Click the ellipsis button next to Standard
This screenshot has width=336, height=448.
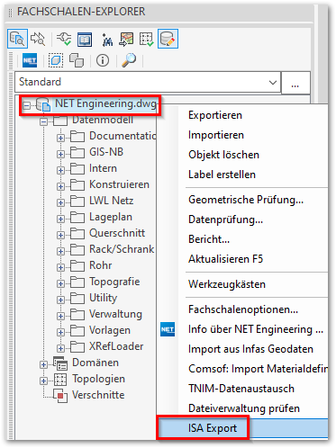point(295,82)
